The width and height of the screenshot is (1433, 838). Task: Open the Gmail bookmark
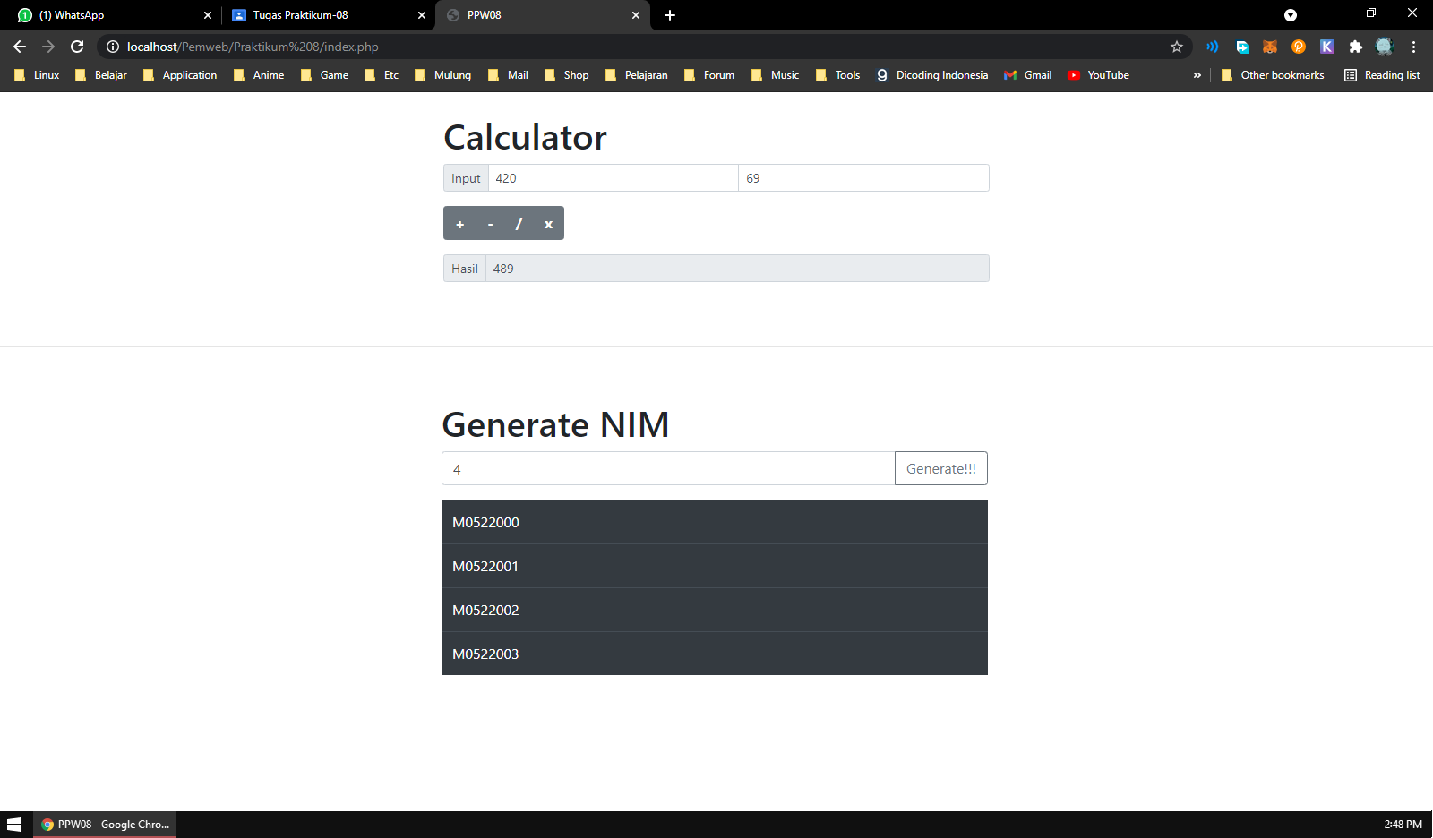pyautogui.click(x=1028, y=75)
